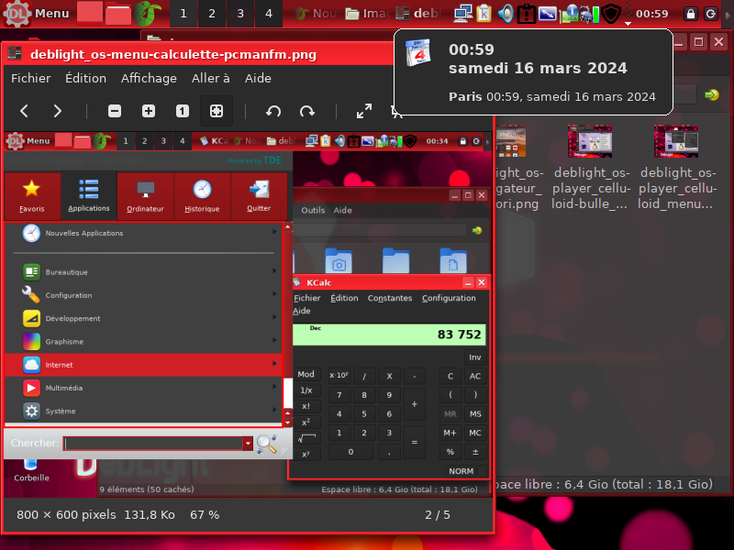The image size is (734, 550).
Task: Click the zoom out minus icon
Action: (x=115, y=111)
